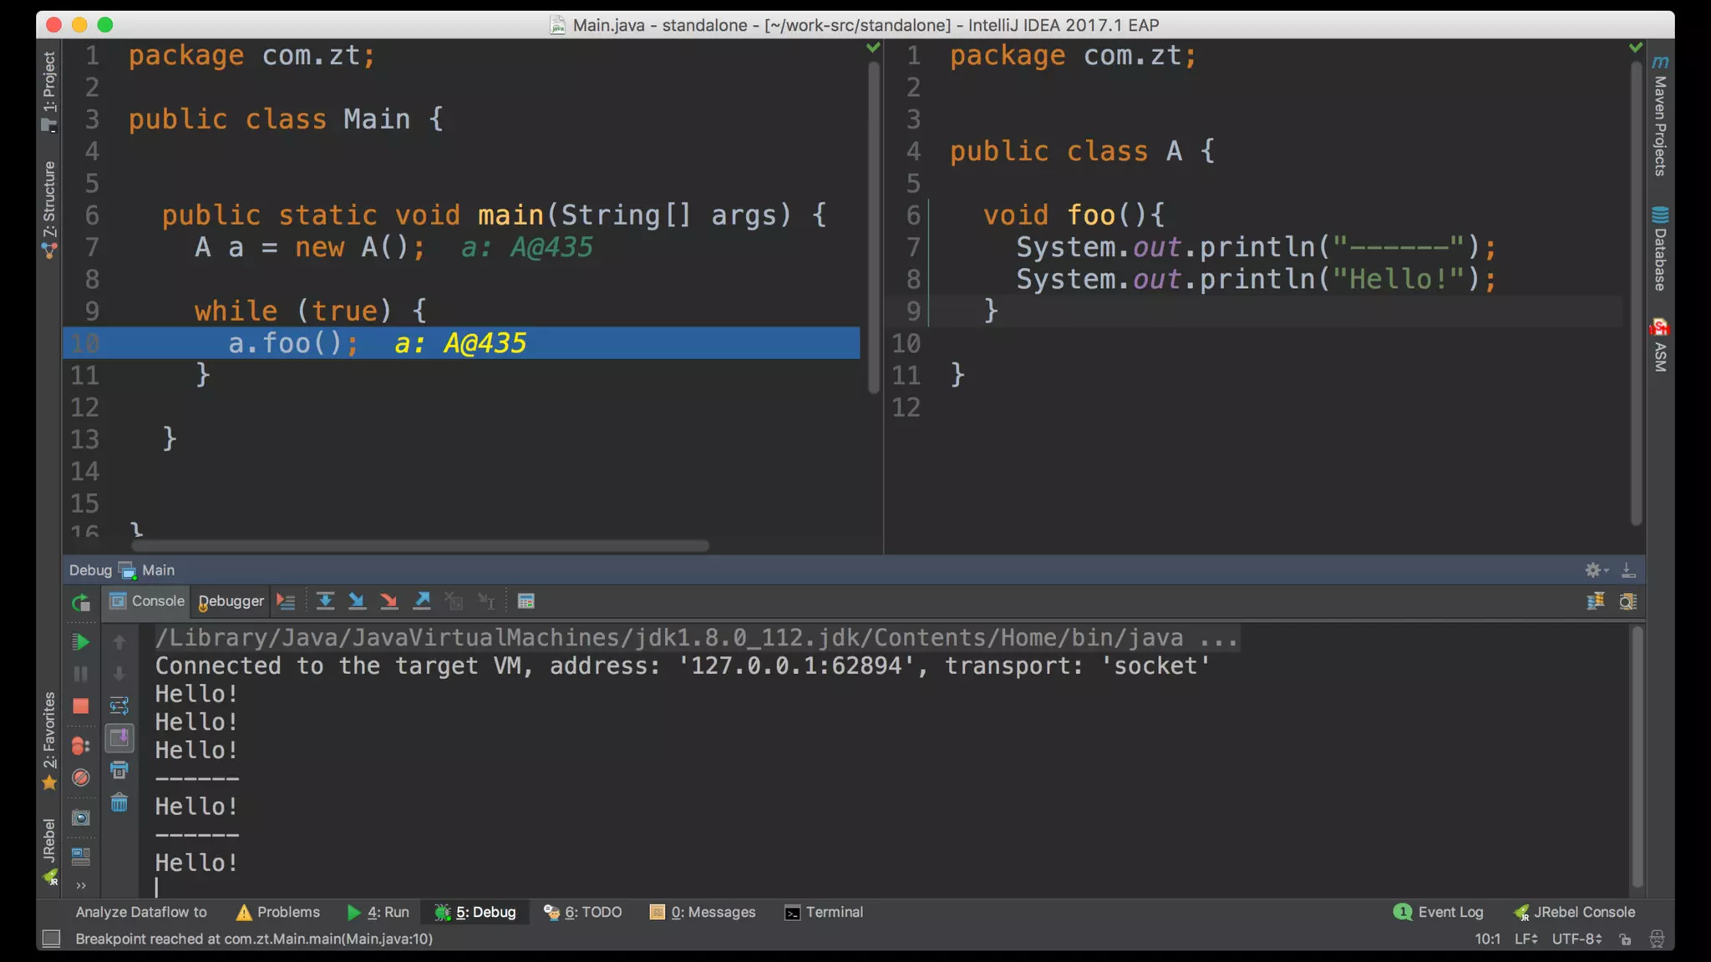Open the UTF-8 encoding selector
Screen dimensions: 1711x962
point(1576,939)
